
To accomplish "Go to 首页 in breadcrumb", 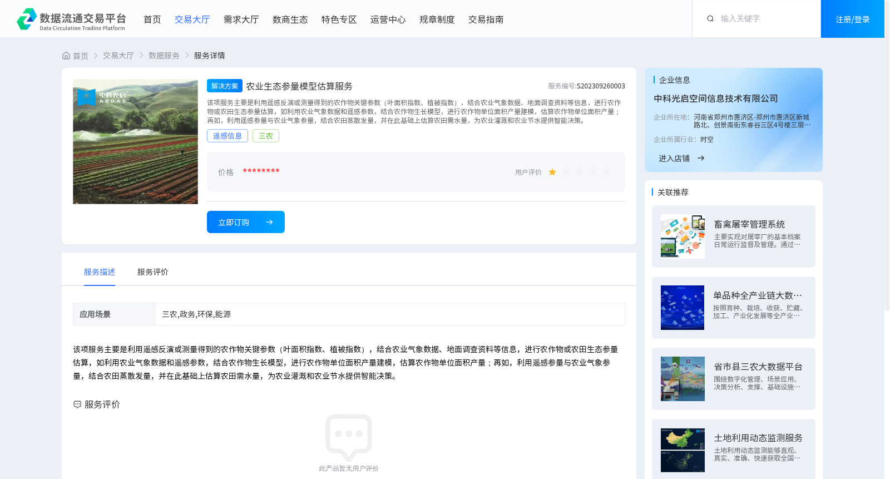I will (81, 56).
